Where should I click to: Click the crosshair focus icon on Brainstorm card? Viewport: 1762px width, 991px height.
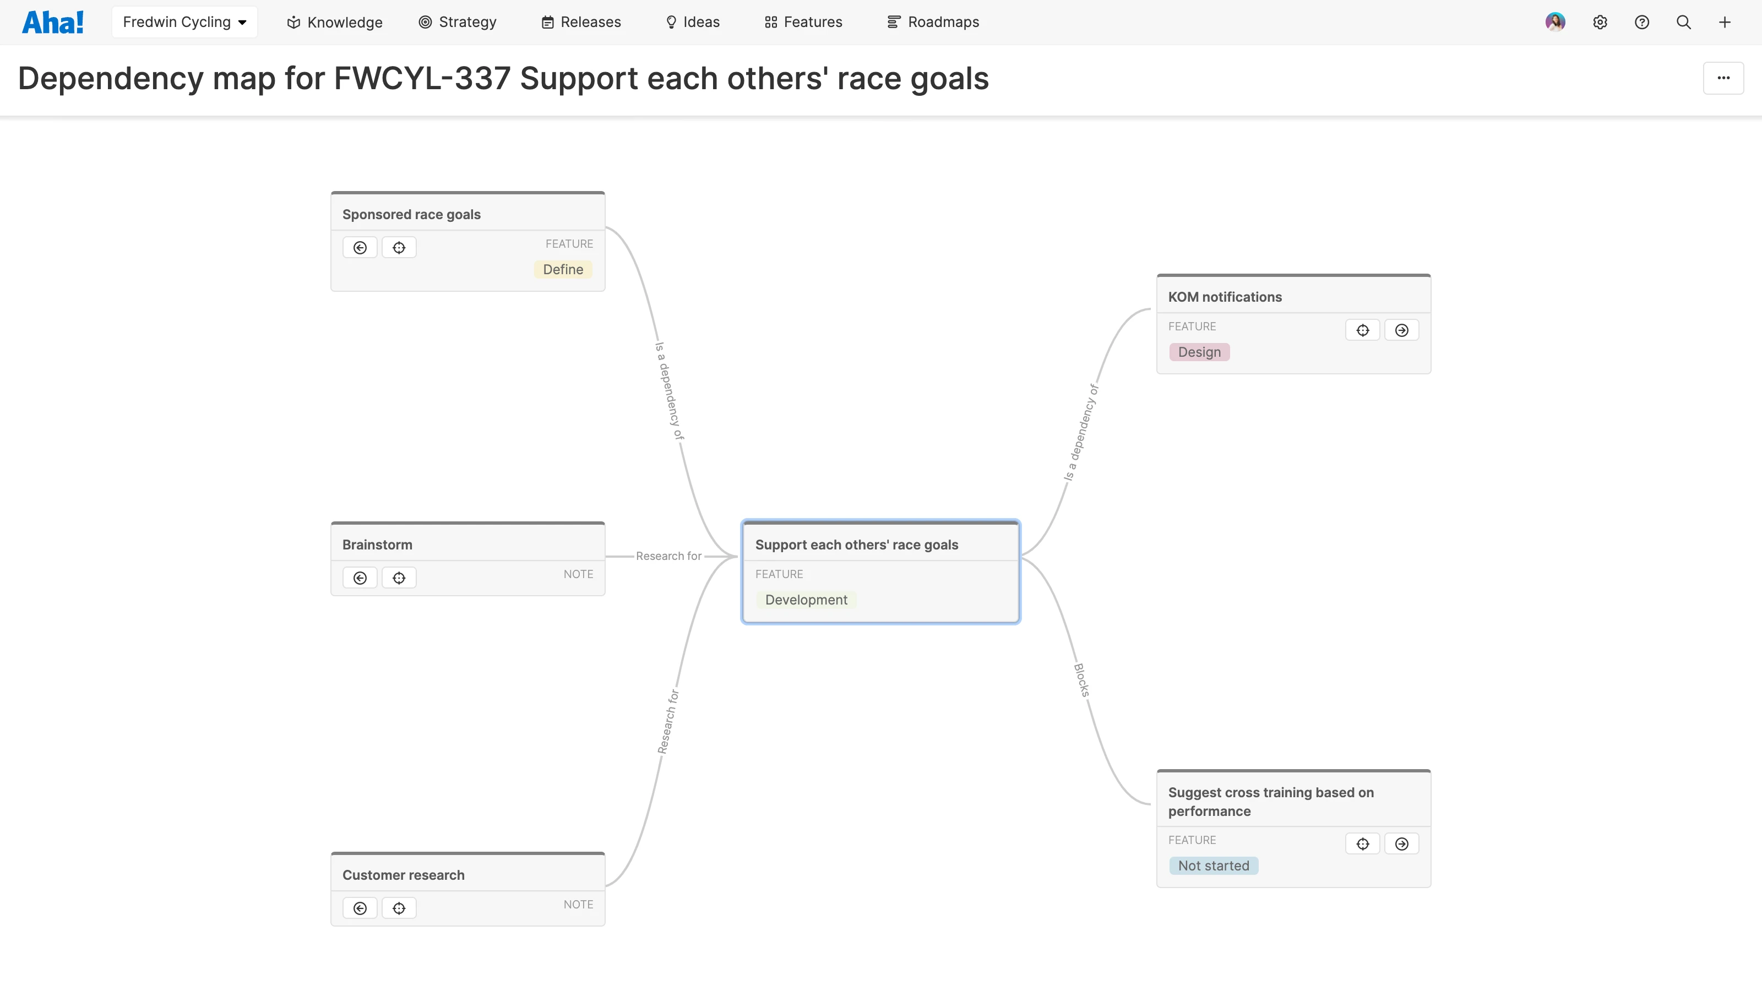(x=399, y=577)
